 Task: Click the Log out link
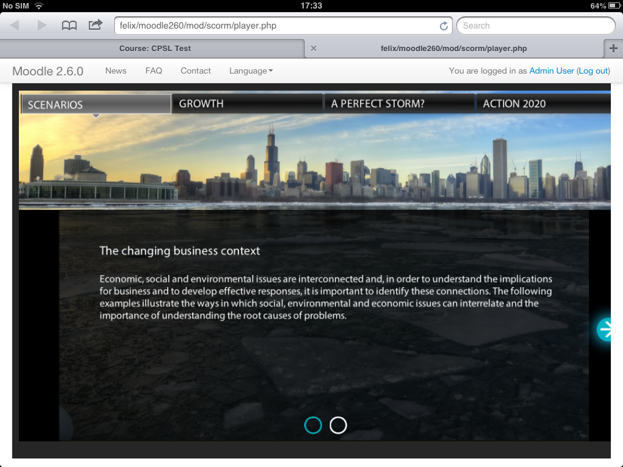[593, 71]
